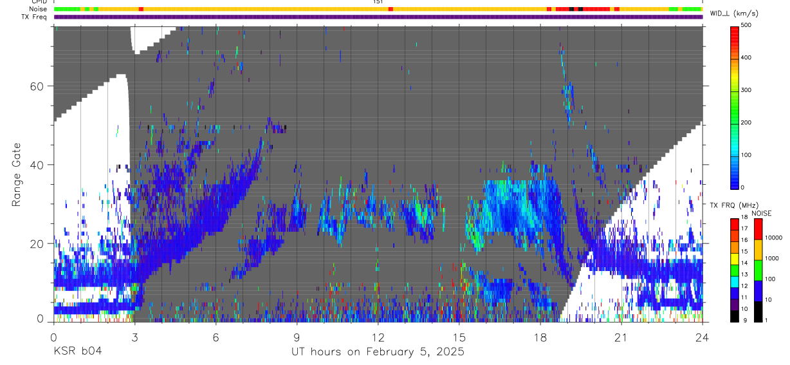This screenshot has height=365, width=790.
Task: Select the 24 tick on UT hours axis
Action: click(703, 337)
